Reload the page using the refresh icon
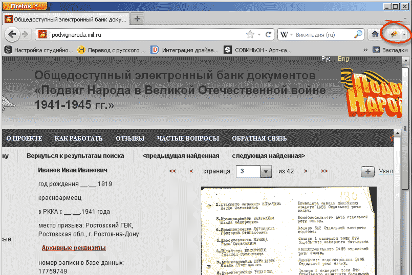412x275 pixels. [268, 35]
